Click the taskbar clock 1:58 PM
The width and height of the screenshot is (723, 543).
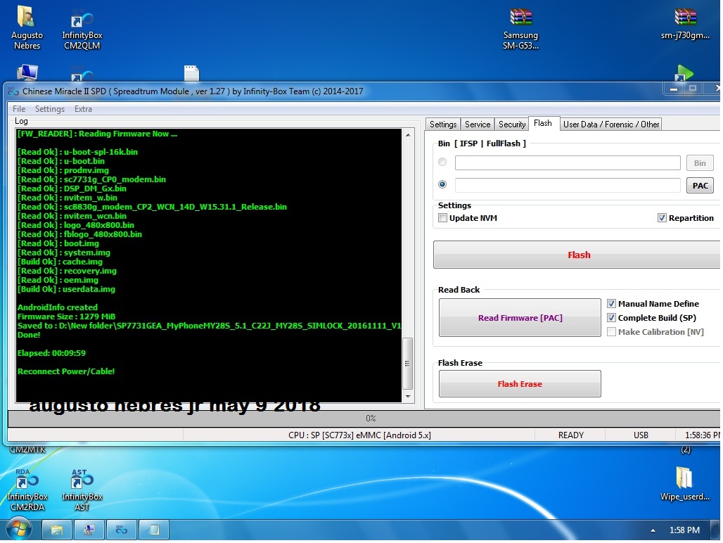(684, 530)
